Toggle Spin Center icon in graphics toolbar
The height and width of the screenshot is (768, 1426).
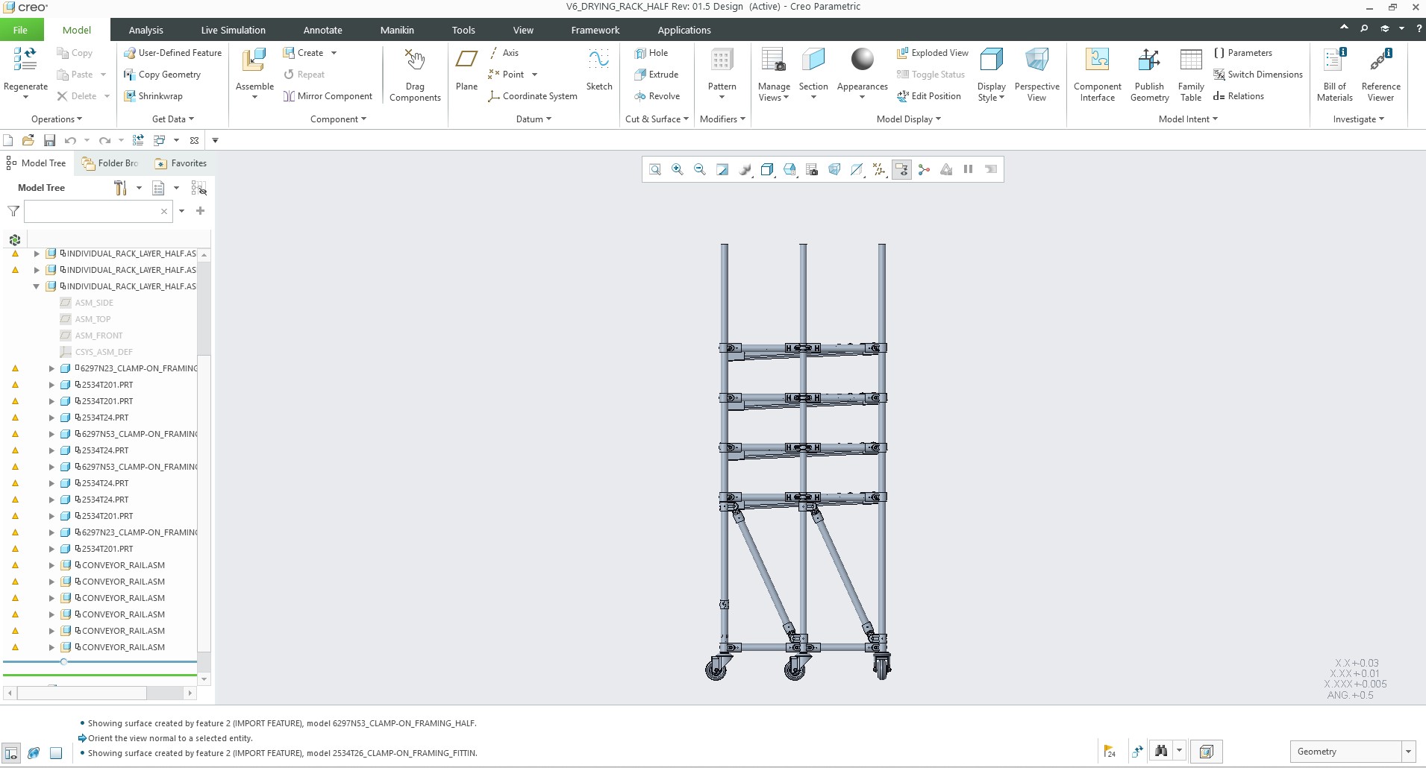(924, 169)
